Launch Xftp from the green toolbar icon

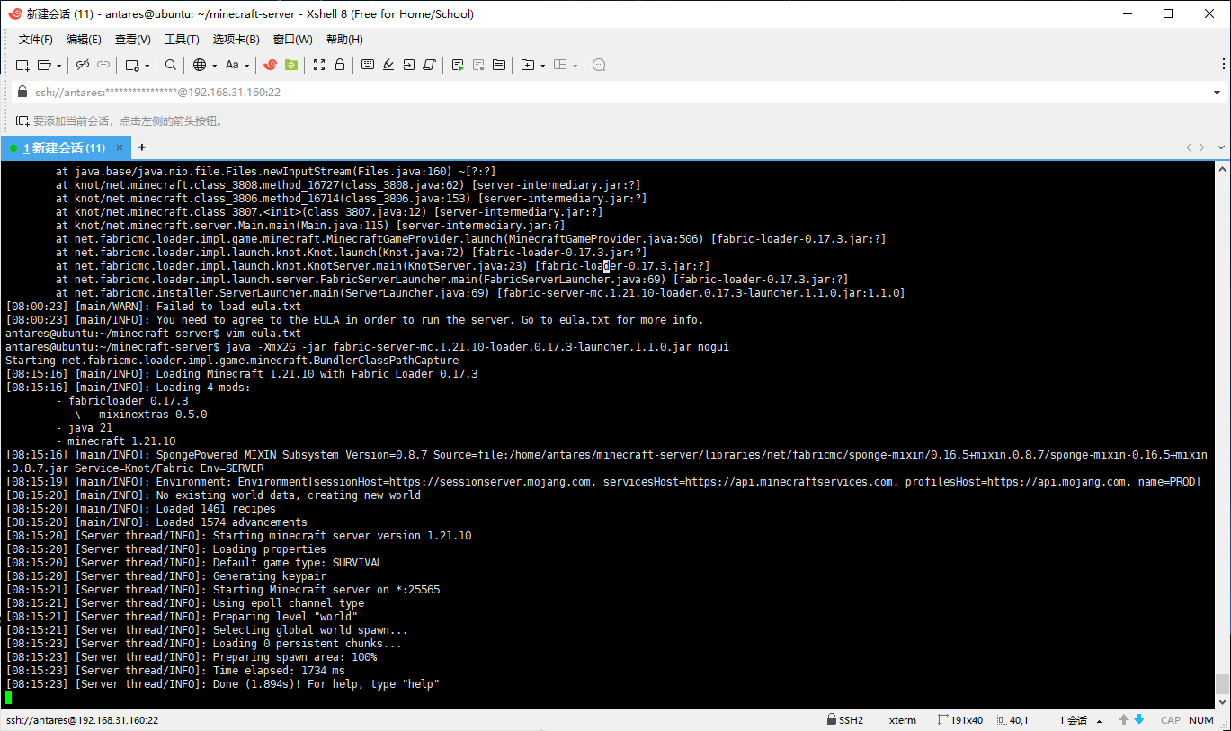pos(290,65)
